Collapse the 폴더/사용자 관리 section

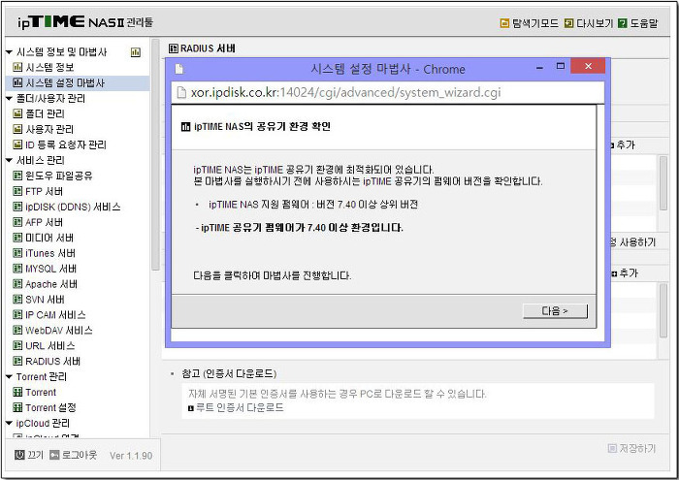pos(9,99)
